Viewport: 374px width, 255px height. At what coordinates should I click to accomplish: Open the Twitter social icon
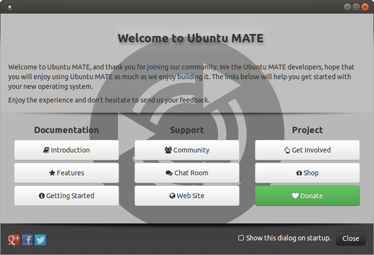[40, 240]
